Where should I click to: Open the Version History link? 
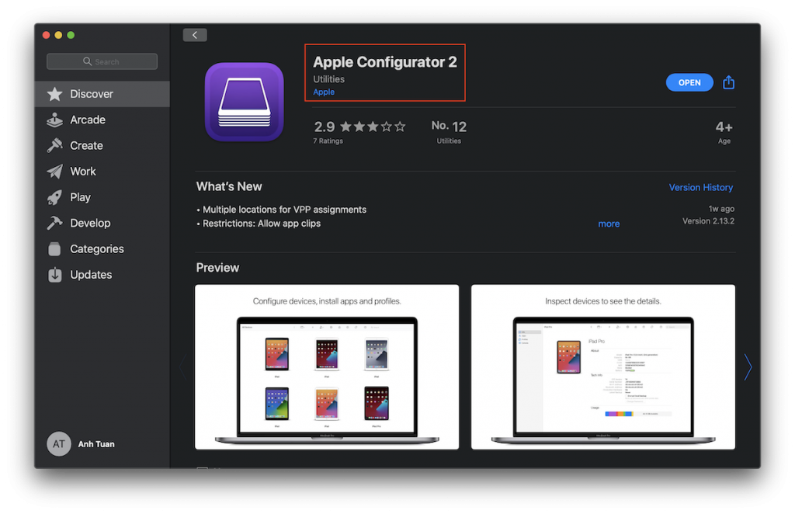click(x=700, y=187)
